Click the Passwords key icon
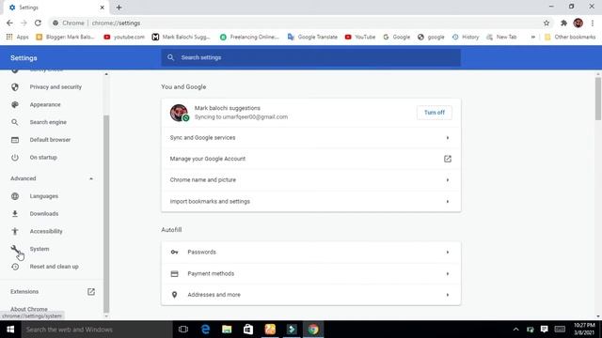Viewport: 602px width, 338px height. [x=174, y=253]
